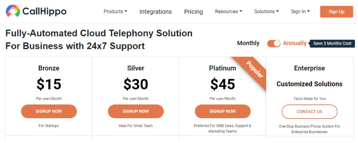Click Contact Us for Enterprise
This screenshot has width=358, height=143.
(x=310, y=112)
